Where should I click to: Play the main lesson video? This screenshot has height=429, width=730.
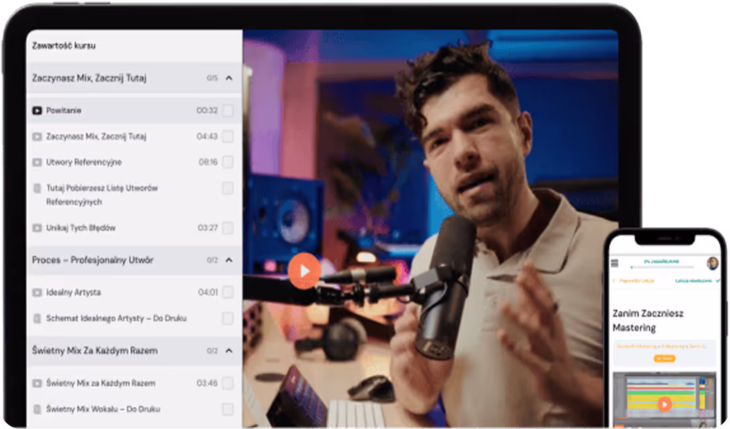304,271
